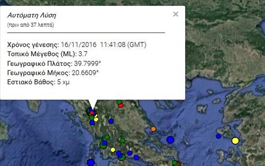
Task: Click the red marker just below the popup
Action: coord(120,105)
